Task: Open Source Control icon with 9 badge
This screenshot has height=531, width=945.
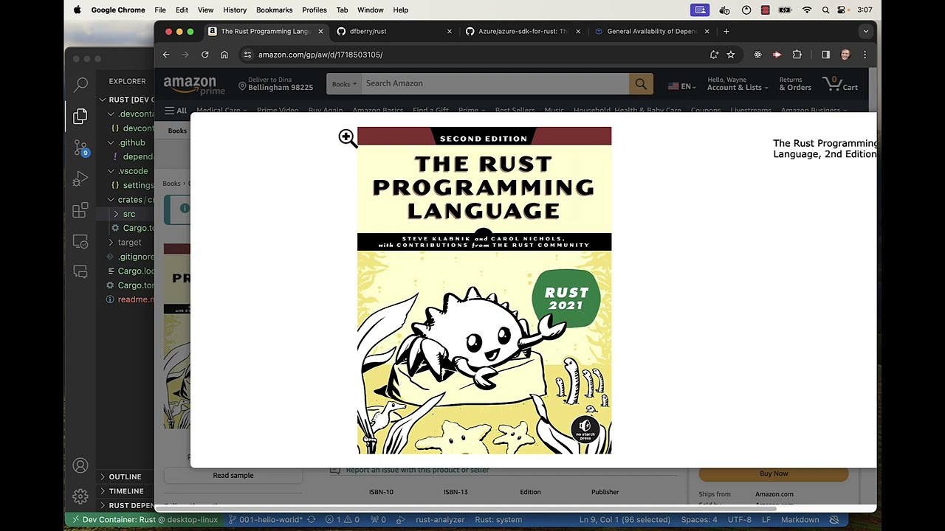Action: [80, 147]
